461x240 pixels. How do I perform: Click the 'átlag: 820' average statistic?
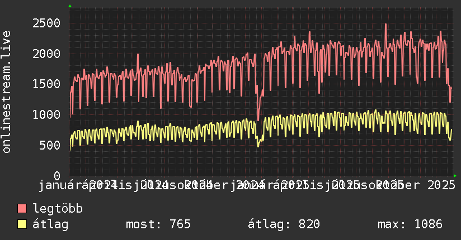(284, 224)
